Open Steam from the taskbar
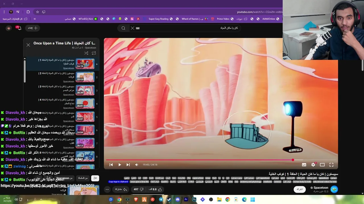 (169, 199)
